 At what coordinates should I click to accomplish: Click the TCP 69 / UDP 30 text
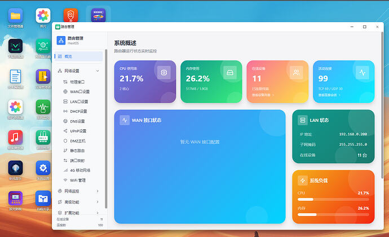pyautogui.click(x=330, y=89)
